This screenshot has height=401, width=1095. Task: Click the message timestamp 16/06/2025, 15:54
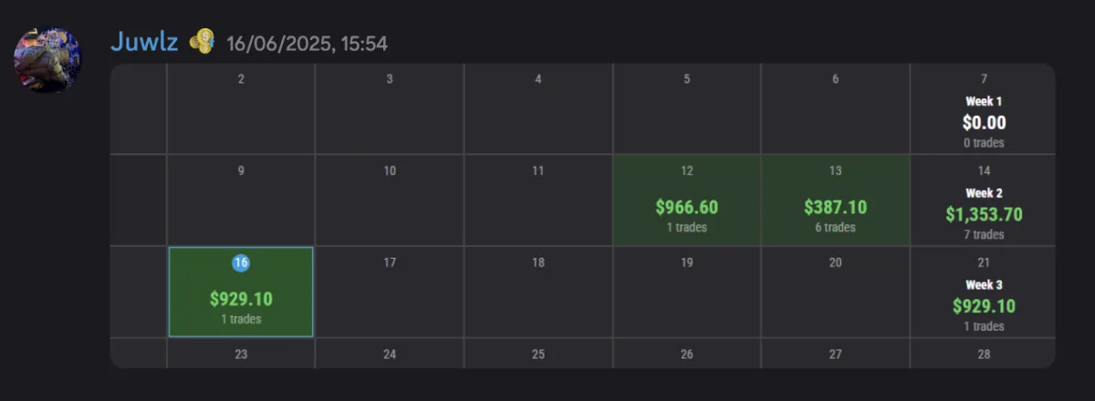[x=307, y=43]
